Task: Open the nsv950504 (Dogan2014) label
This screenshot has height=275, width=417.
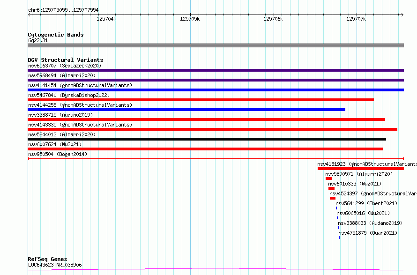Action: pos(58,154)
